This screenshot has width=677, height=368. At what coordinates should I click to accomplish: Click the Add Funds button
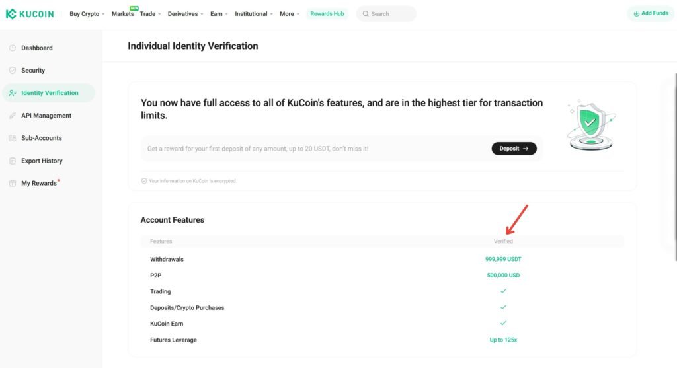coord(651,13)
